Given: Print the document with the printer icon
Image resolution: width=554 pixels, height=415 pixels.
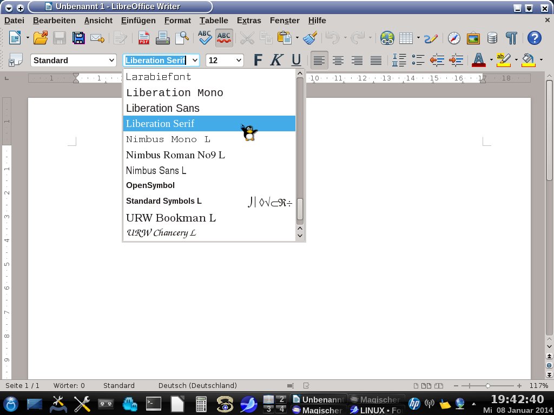Looking at the screenshot, I should point(162,37).
